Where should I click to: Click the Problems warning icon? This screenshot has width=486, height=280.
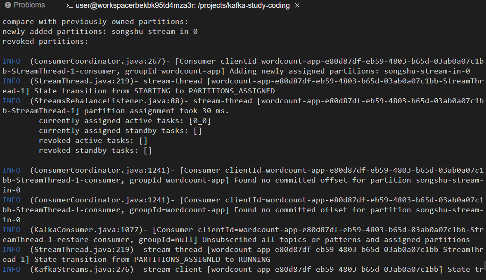tap(8, 5)
